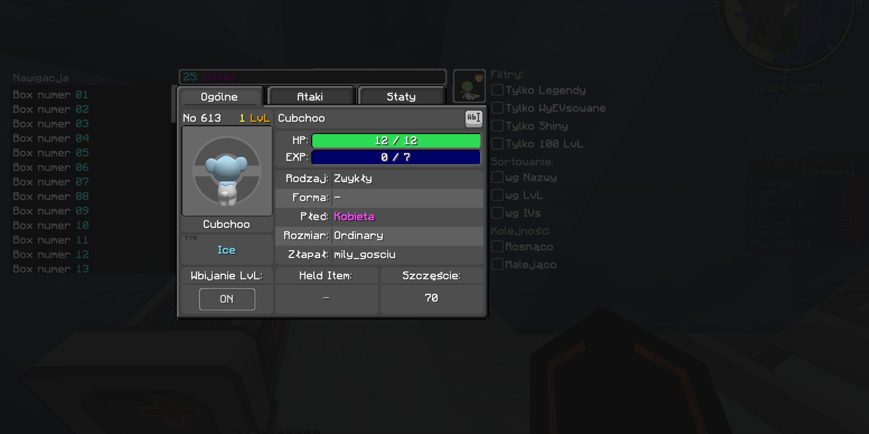The width and height of the screenshot is (869, 434).
Task: Select the Ogólne tab
Action: point(219,96)
